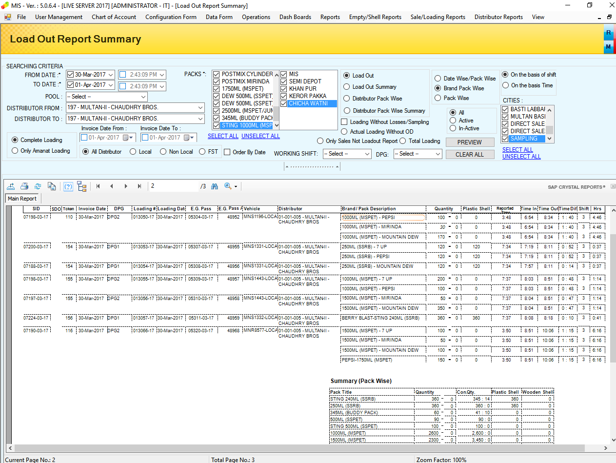
Task: Open the FROM DATE picker dropdown
Action: tap(111, 75)
